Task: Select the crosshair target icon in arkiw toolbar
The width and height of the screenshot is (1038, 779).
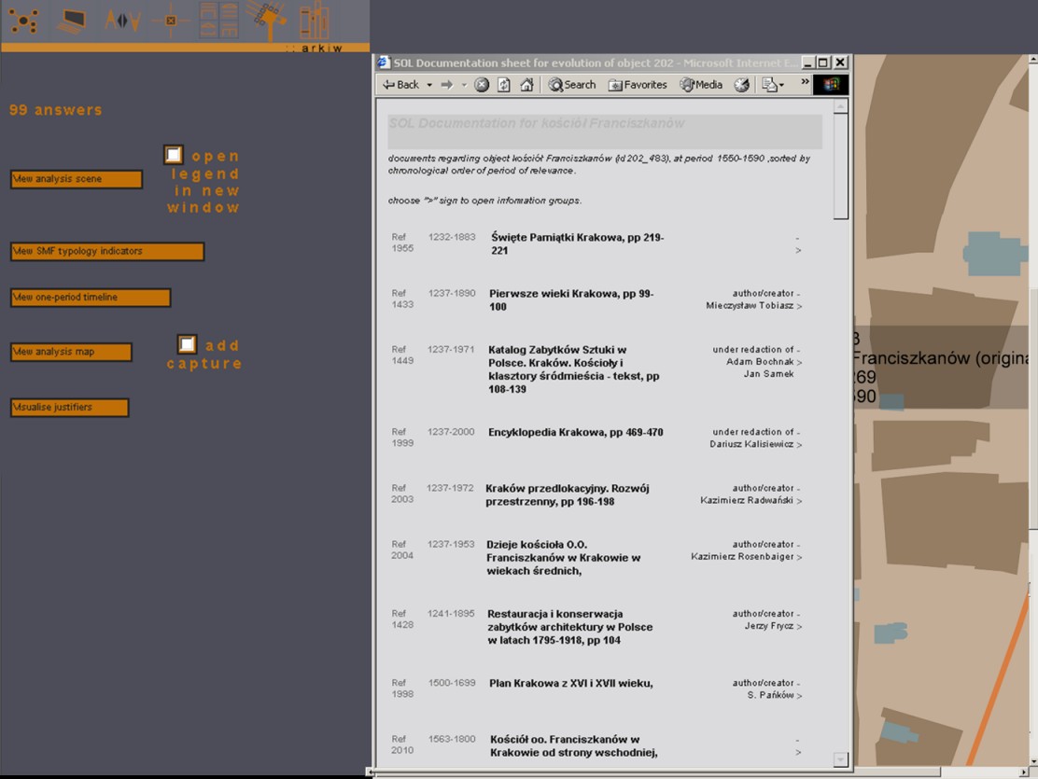Action: click(x=171, y=21)
